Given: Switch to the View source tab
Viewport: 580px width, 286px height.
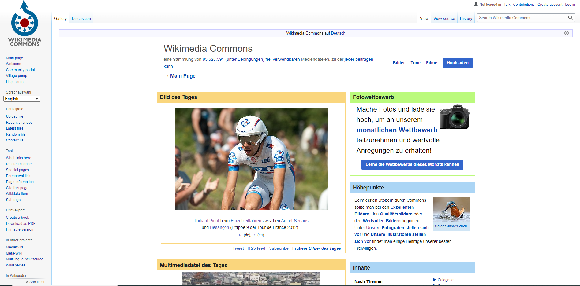Looking at the screenshot, I should pyautogui.click(x=444, y=18).
